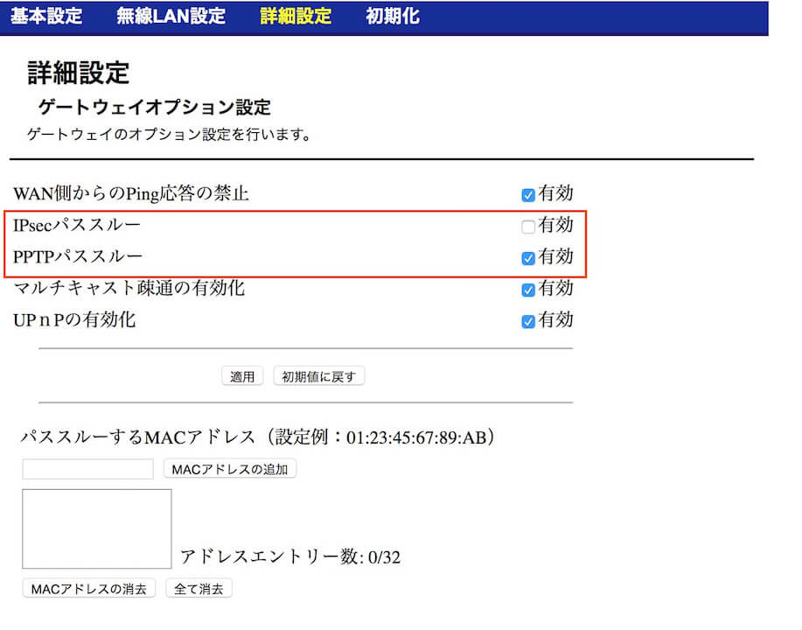Click the マルチキャスト疎通の有効化 label
The width and height of the screenshot is (802, 630).
pyautogui.click(x=129, y=288)
